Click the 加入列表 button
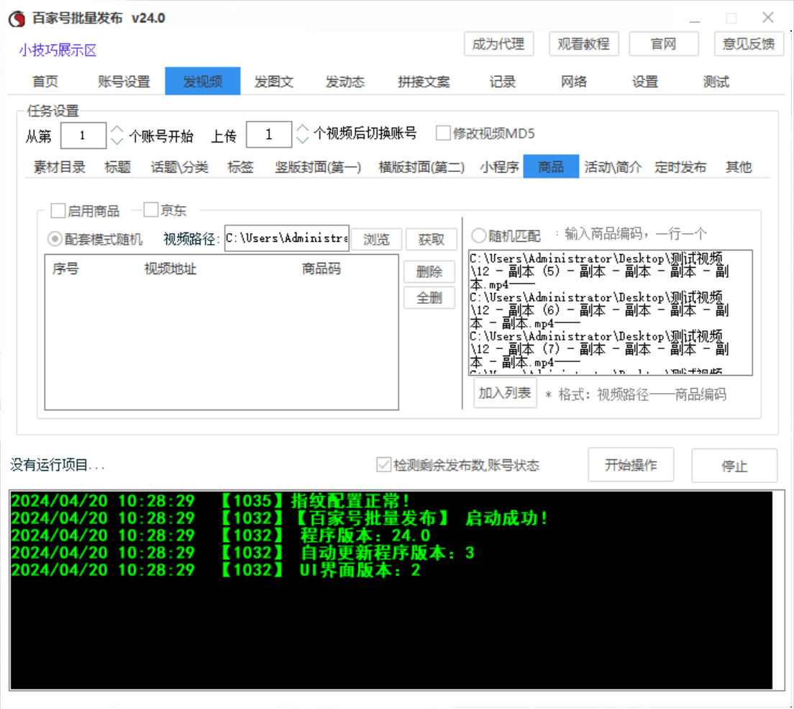Image resolution: width=794 pixels, height=709 pixels. [505, 393]
